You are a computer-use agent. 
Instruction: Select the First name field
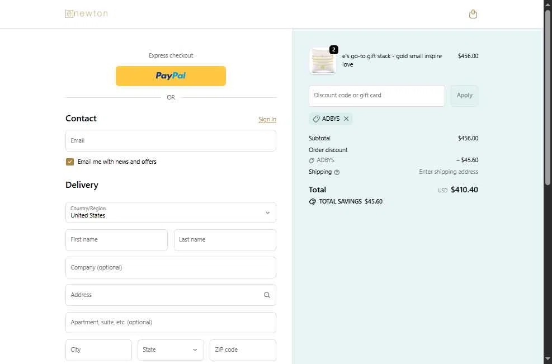coord(116,240)
